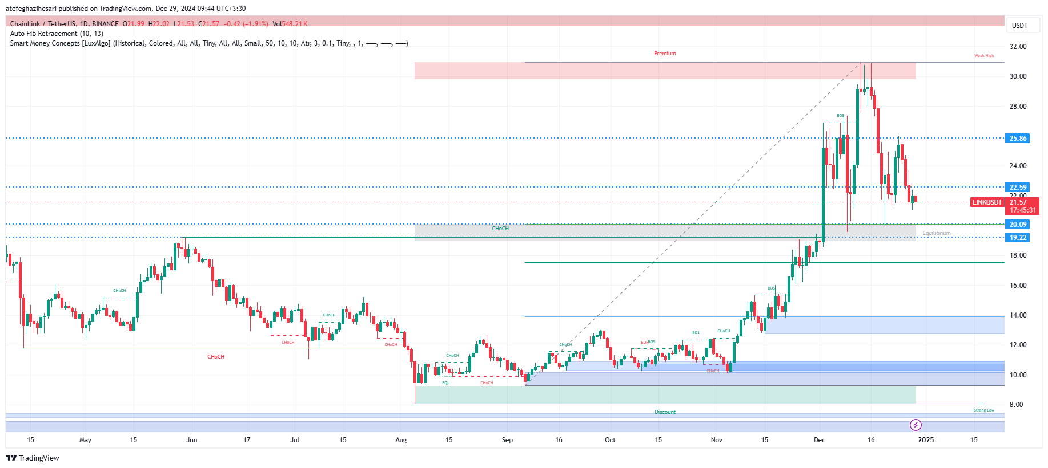Screen dimensions: 1048x468
Task: Click the EQL label below August candles
Action: (446, 383)
